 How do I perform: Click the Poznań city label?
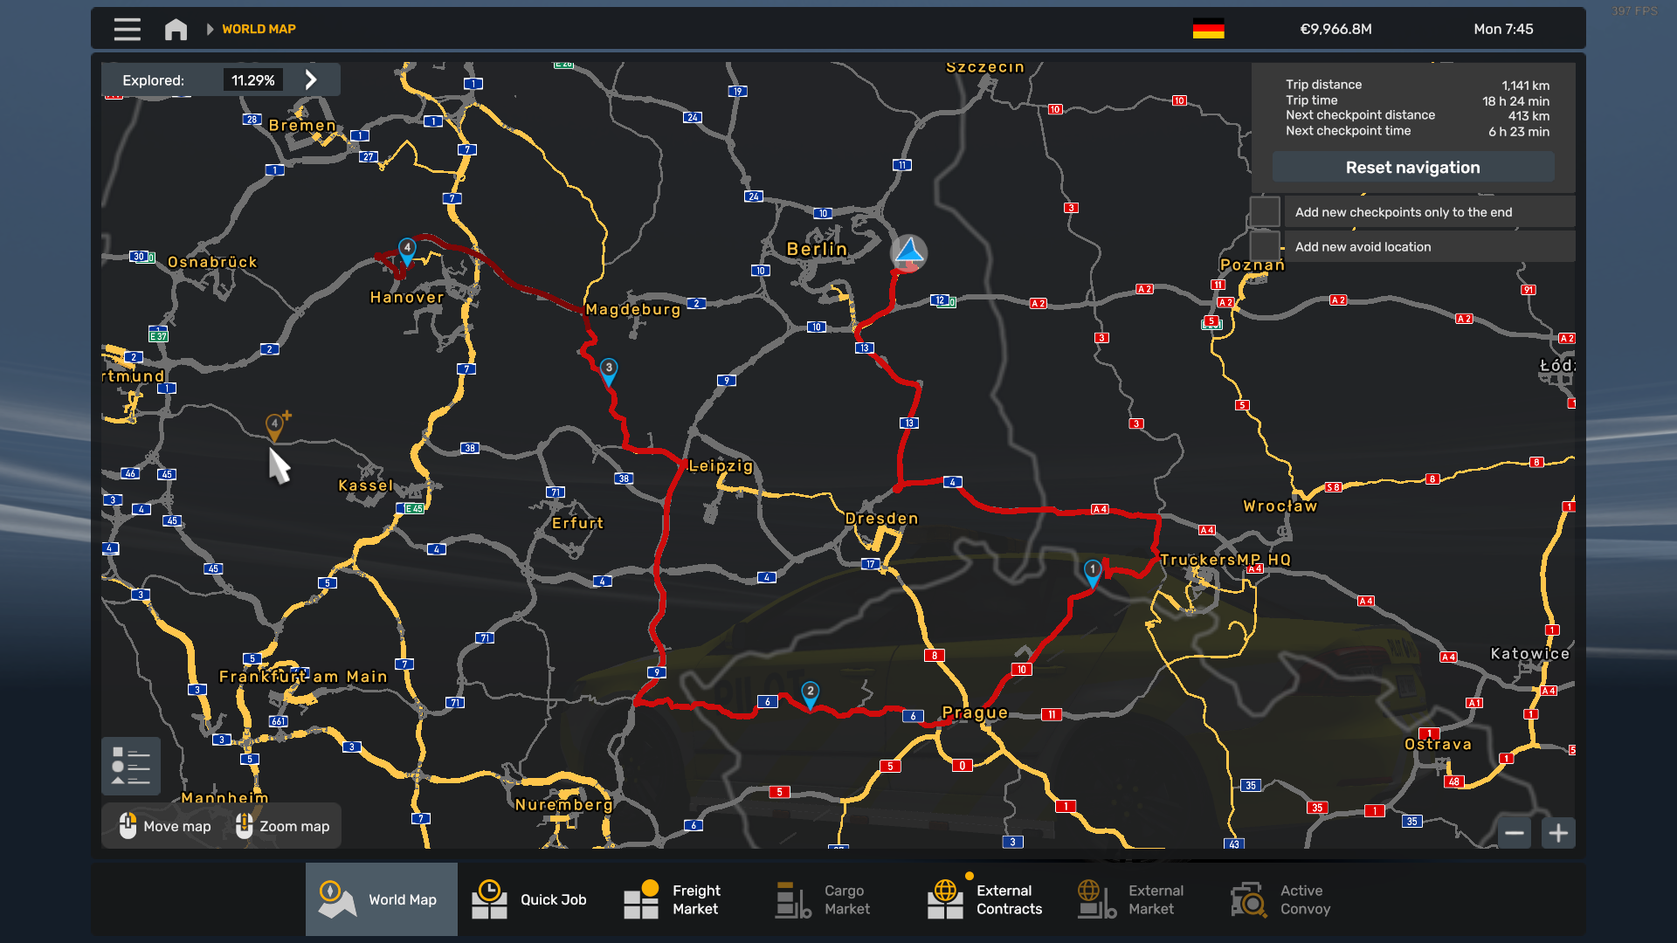[x=1253, y=265]
